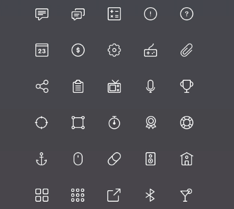Select the microphone icon

tap(150, 87)
